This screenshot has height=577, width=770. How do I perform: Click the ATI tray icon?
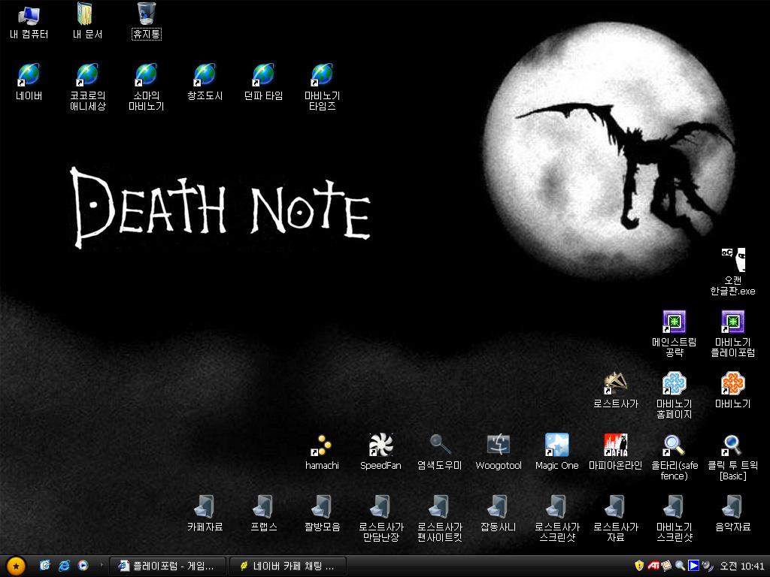tap(653, 566)
